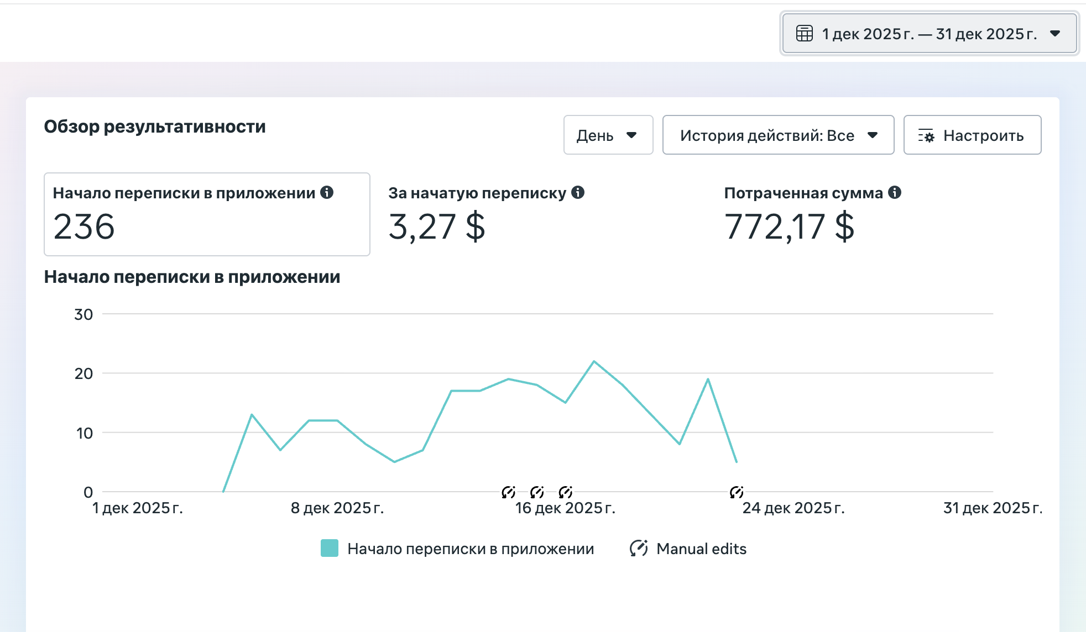The height and width of the screenshot is (632, 1086).
Task: Click the Manual edits legend icon
Action: (x=639, y=549)
